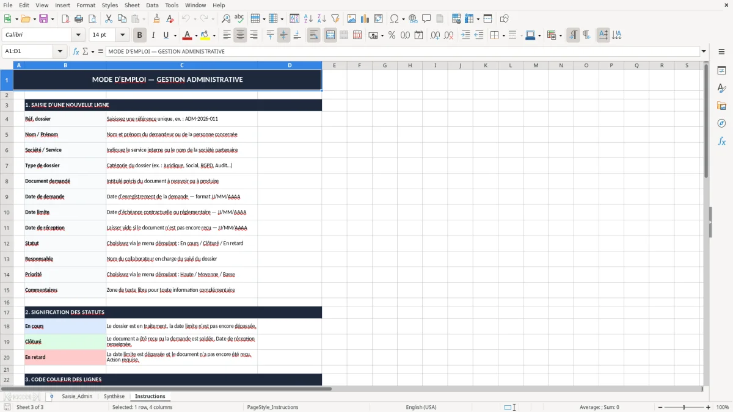
Task: Apply the red font color
Action: 188,35
